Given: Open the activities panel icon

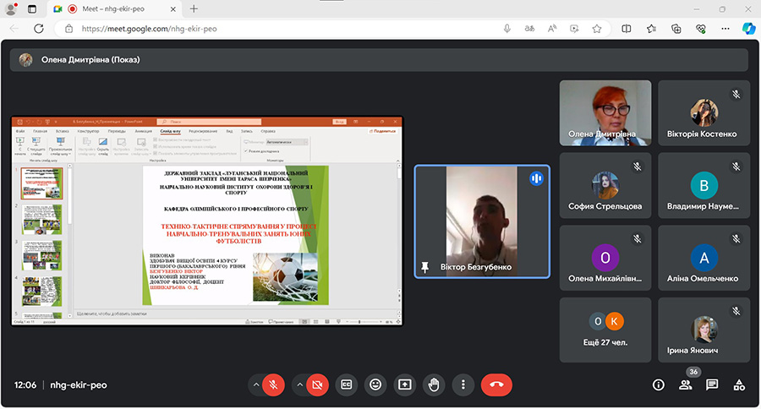Looking at the screenshot, I should point(739,384).
